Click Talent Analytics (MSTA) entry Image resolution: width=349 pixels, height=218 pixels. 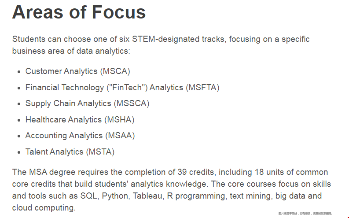70,152
